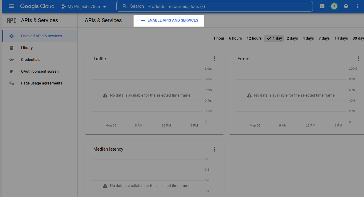Click Enable APIs and Services button
This screenshot has width=364, height=197.
169,20
